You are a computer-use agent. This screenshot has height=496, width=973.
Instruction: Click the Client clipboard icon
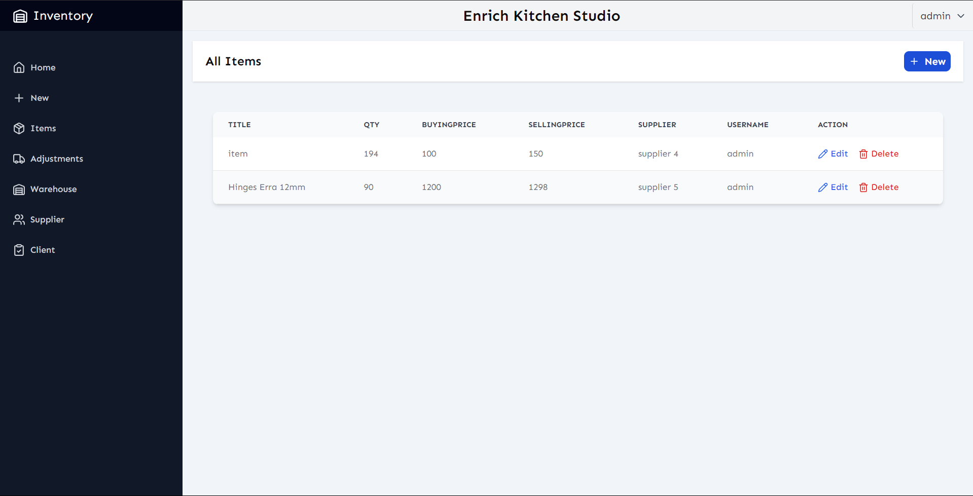pos(19,250)
